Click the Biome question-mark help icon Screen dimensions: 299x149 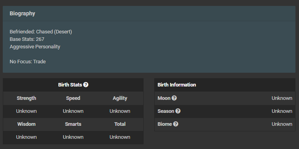[176, 124]
